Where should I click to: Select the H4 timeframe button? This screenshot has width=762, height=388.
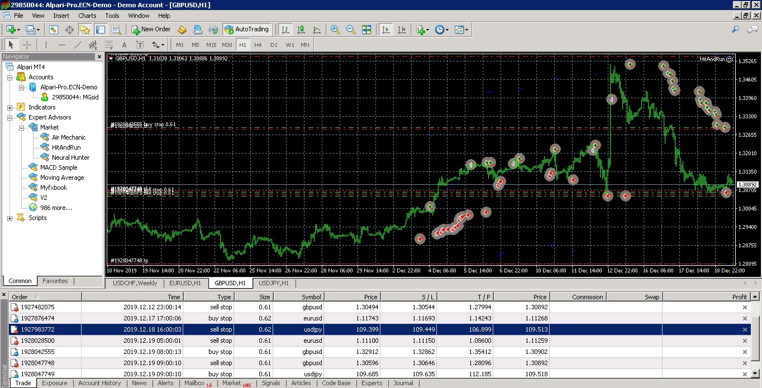[258, 45]
